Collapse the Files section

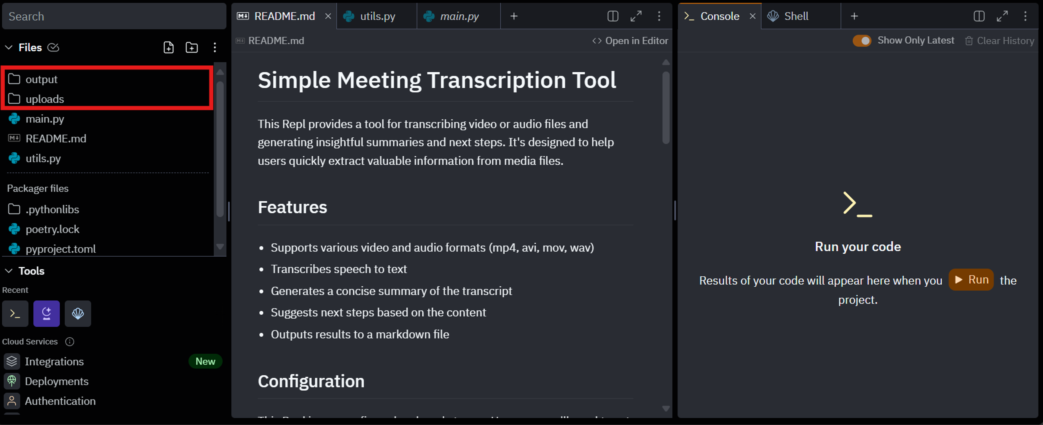point(8,47)
